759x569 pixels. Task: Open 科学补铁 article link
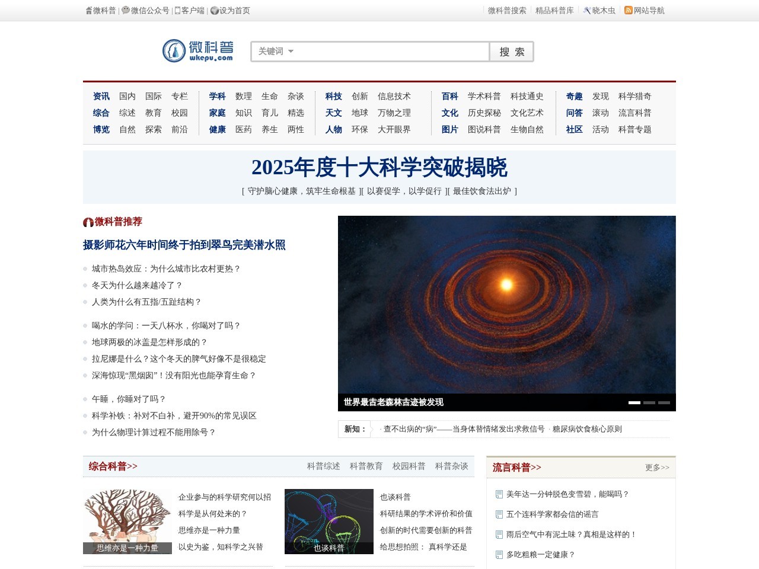[x=174, y=415]
